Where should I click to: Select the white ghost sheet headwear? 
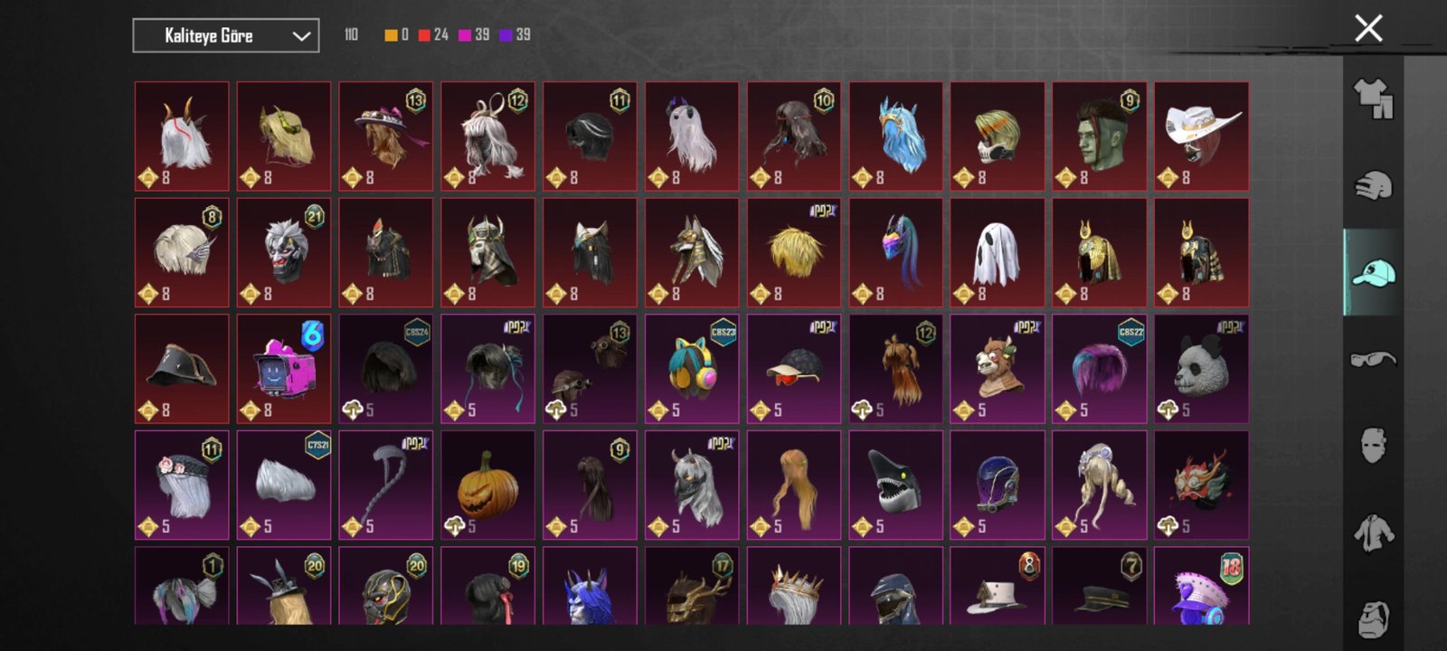[998, 253]
